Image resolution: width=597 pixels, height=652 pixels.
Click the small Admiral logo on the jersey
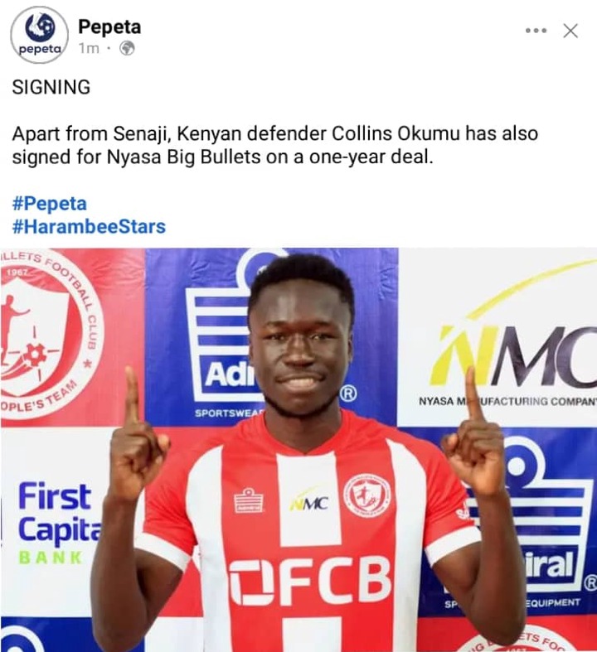249,500
